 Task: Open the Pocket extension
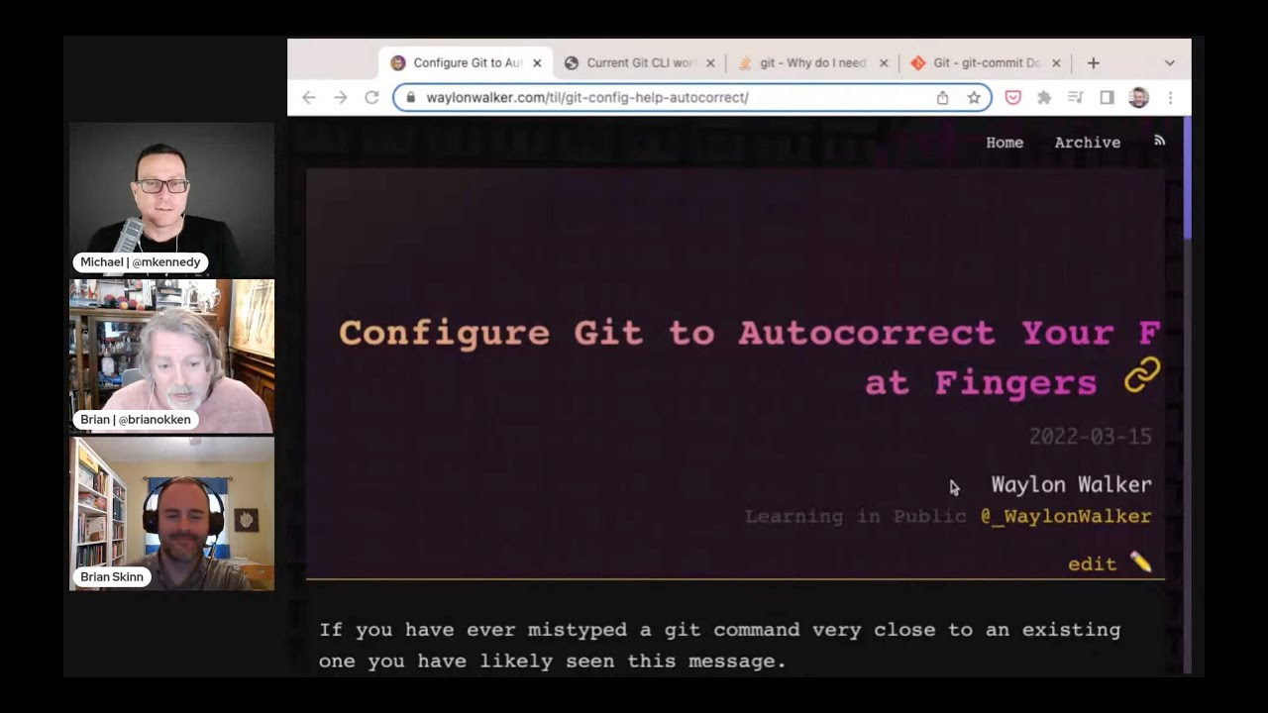coord(1012,97)
